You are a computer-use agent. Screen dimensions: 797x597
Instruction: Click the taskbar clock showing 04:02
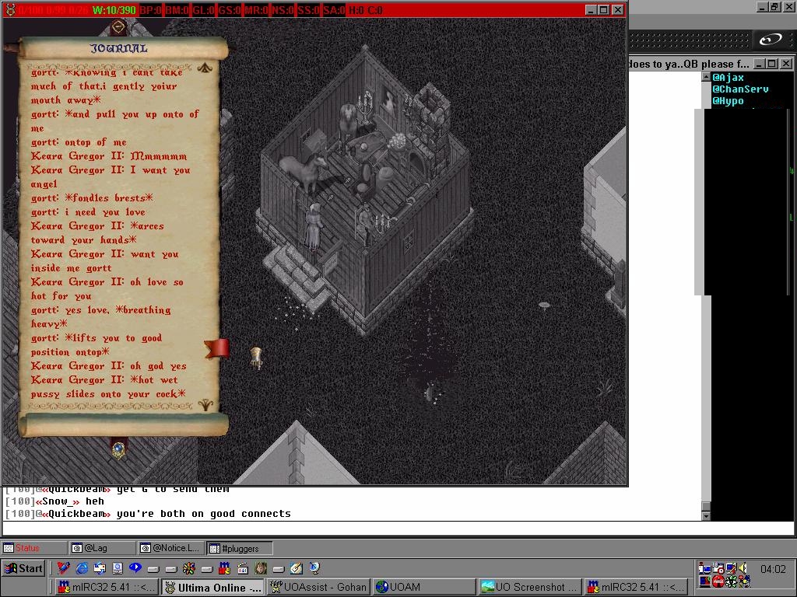773,569
